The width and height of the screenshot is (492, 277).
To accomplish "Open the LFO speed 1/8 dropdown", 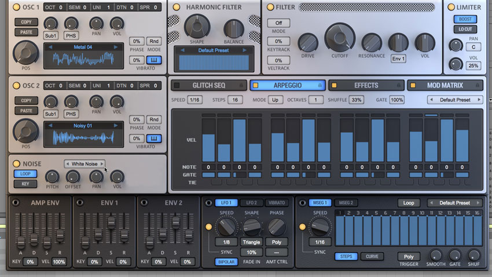I will pos(226,242).
